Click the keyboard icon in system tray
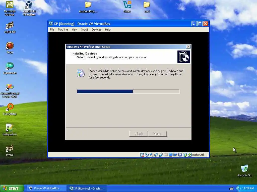 (231, 188)
